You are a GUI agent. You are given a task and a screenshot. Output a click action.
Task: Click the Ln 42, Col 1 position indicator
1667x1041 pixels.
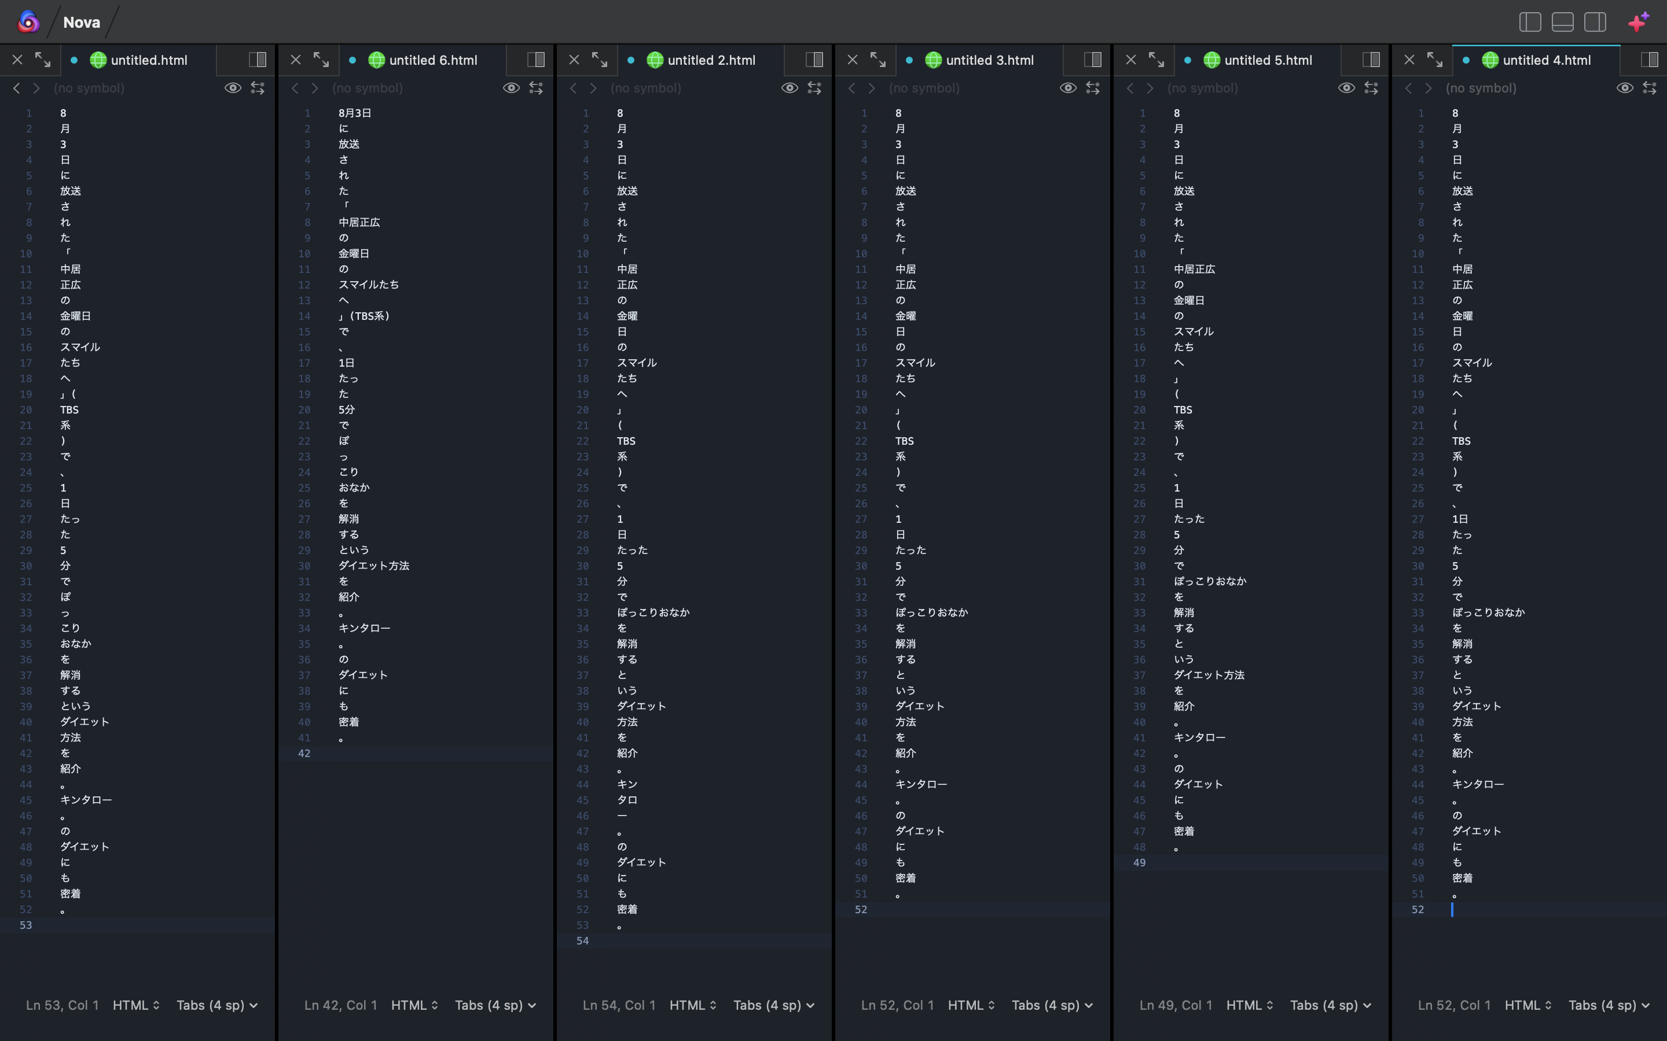pos(340,1005)
